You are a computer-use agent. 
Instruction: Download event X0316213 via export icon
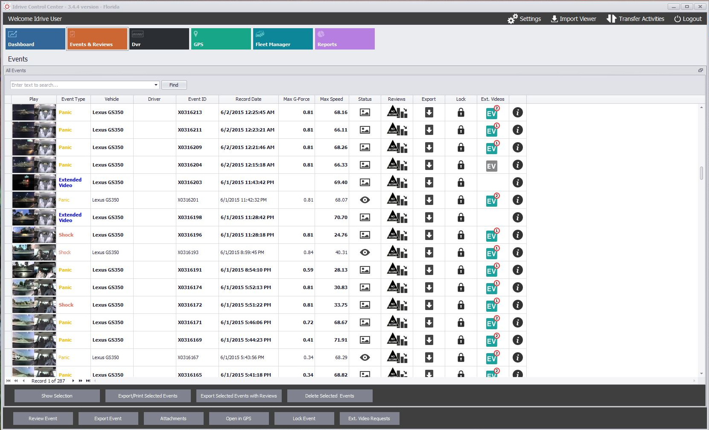(x=429, y=112)
